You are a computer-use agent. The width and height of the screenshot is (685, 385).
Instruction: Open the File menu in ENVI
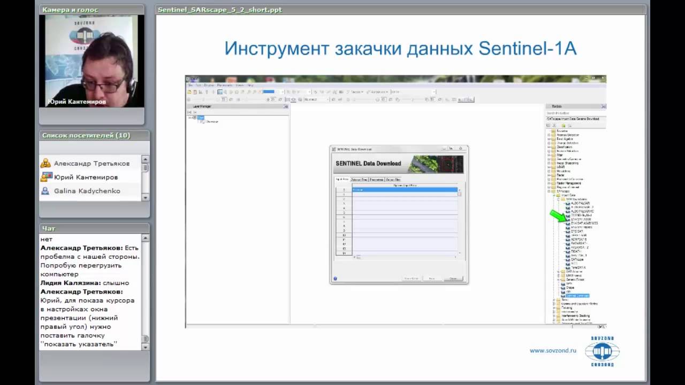[190, 85]
